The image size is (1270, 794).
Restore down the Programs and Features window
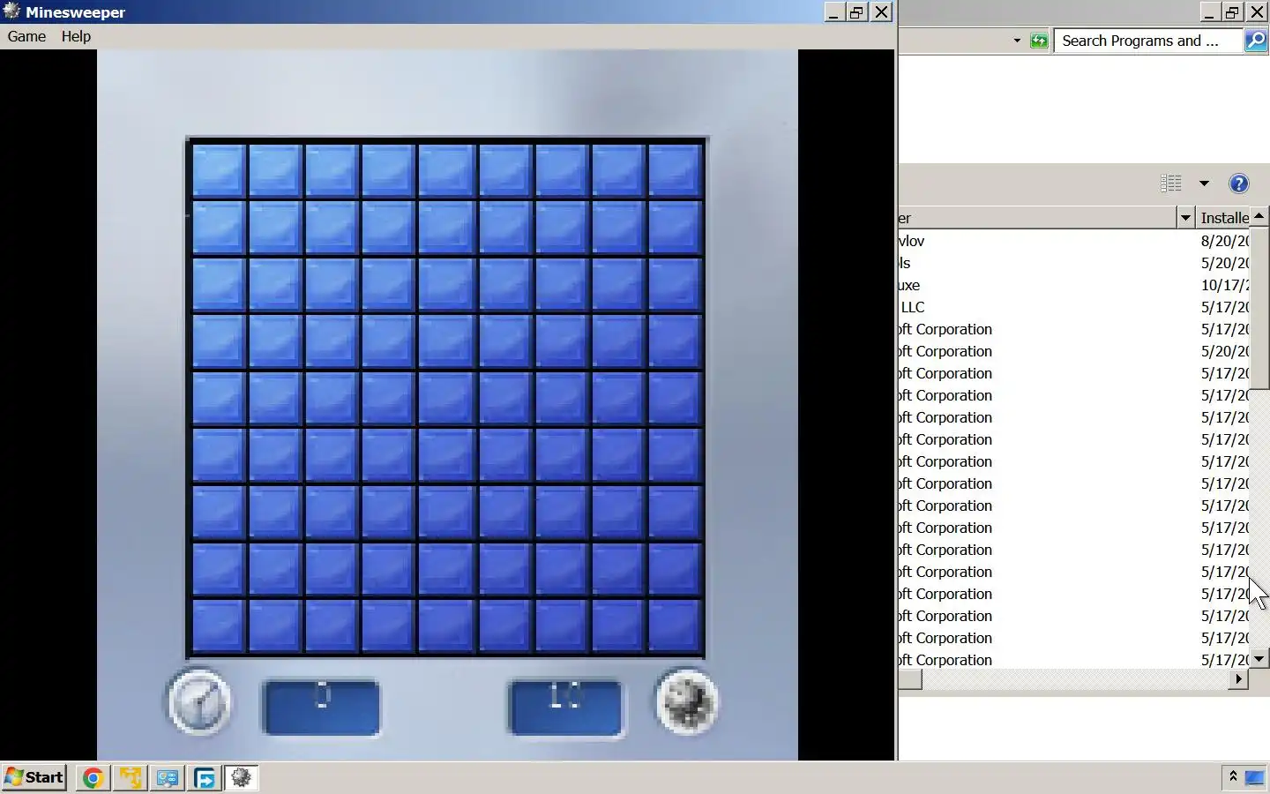coord(1233,11)
